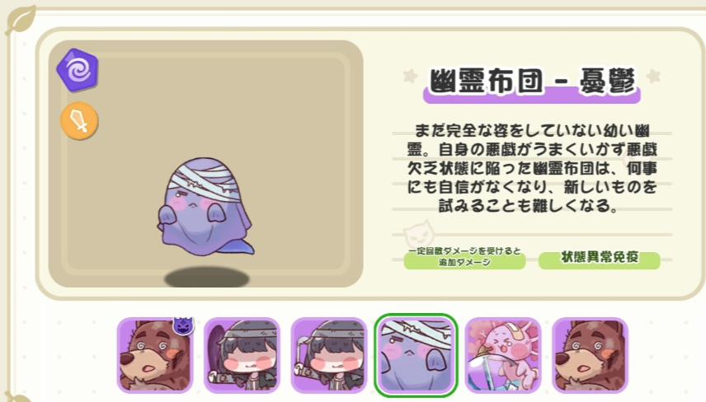This screenshot has height=402, width=706.
Task: Select the bandaged ghost character sprite
Action: 205,207
